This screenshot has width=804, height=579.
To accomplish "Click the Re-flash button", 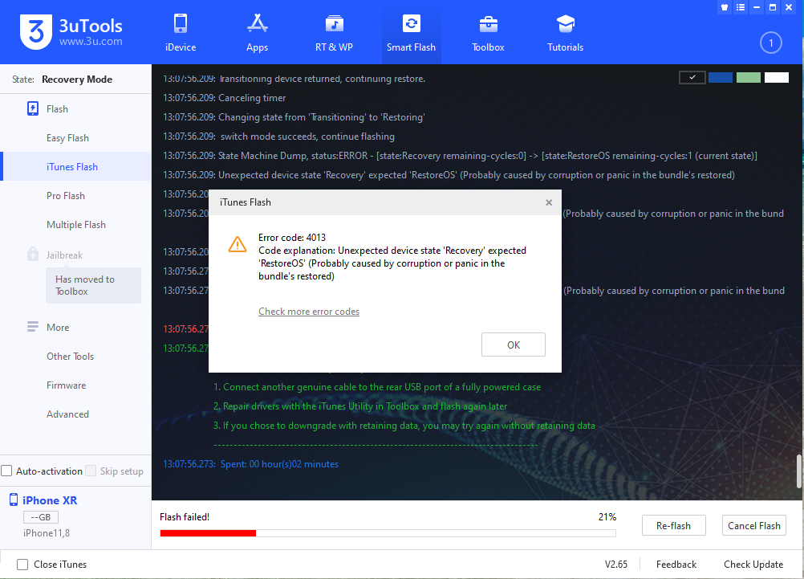I will [674, 525].
